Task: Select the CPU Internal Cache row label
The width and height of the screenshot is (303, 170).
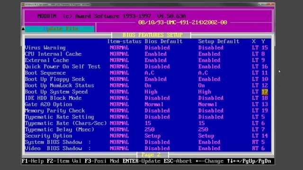Action: click(53, 54)
